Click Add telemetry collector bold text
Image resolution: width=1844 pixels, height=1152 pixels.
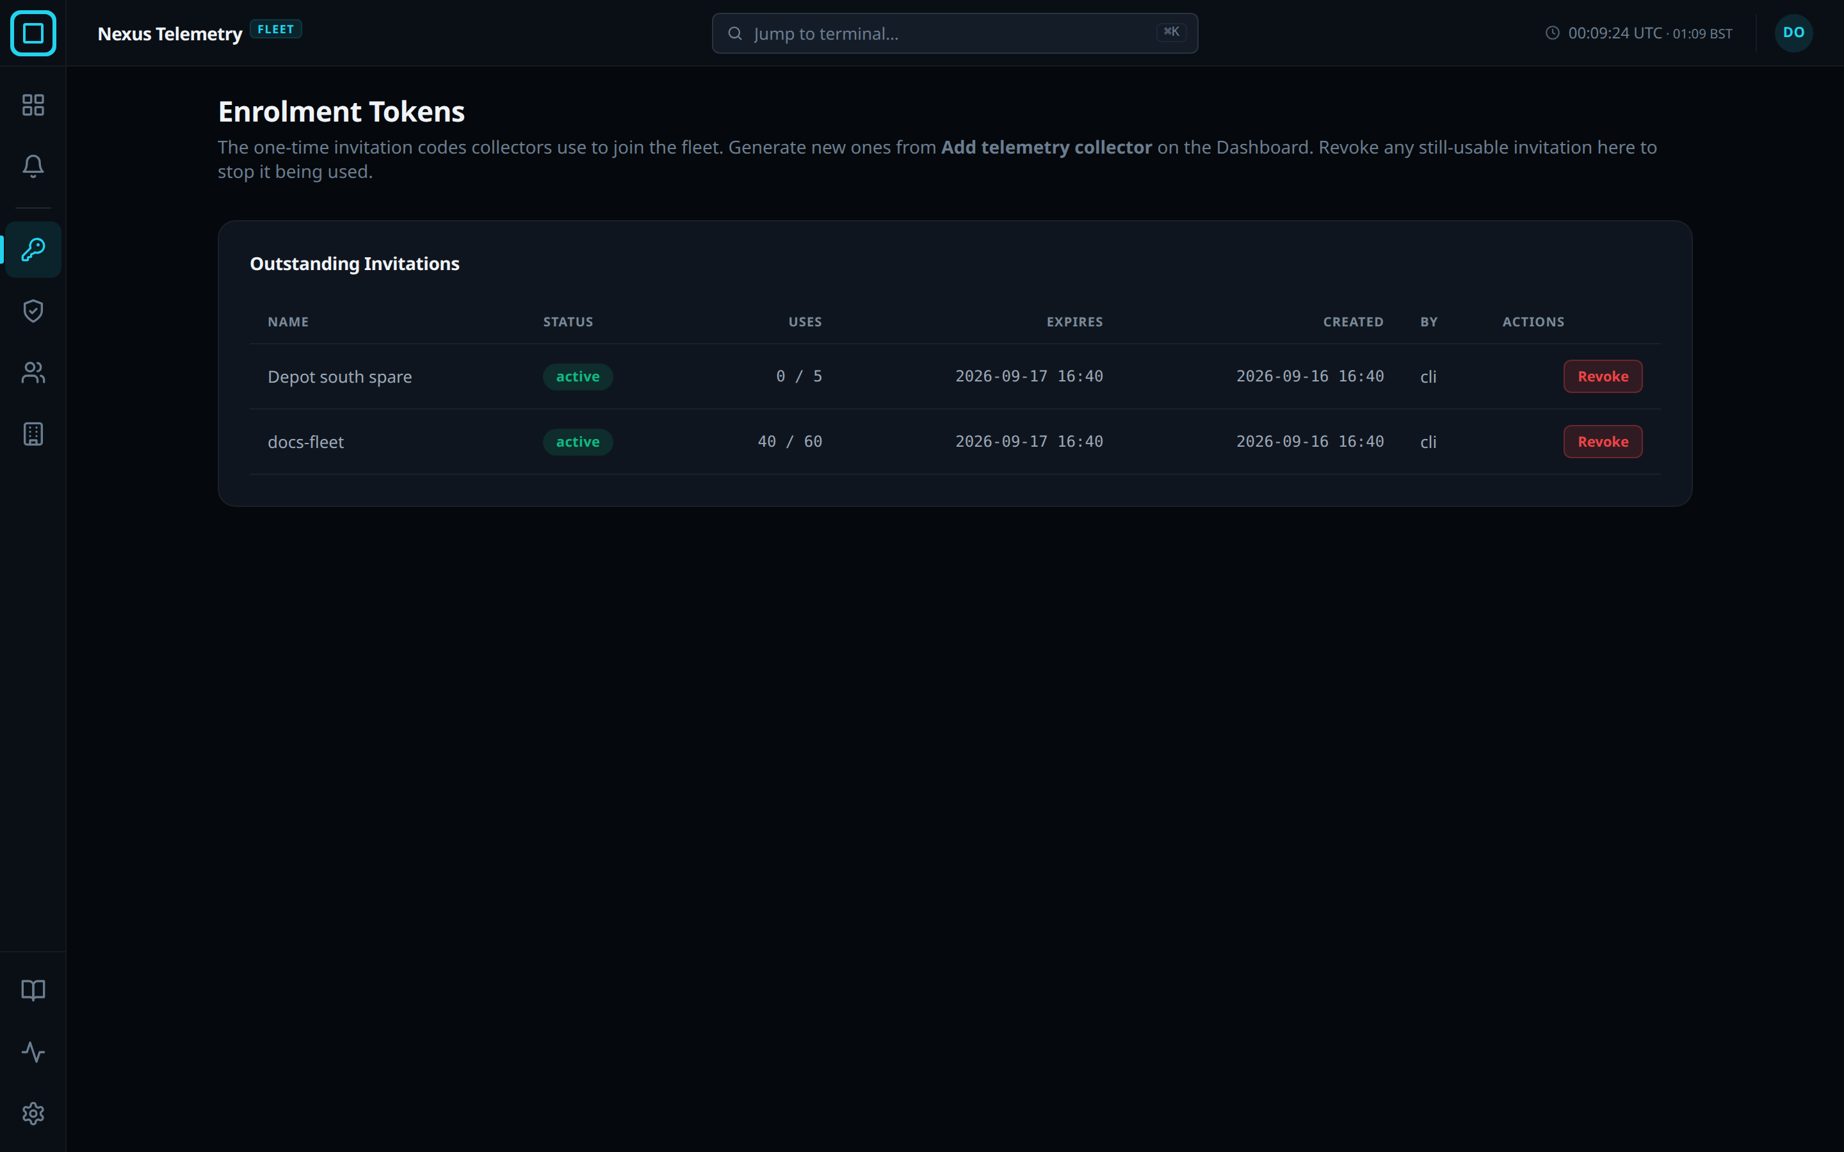pyautogui.click(x=1046, y=147)
